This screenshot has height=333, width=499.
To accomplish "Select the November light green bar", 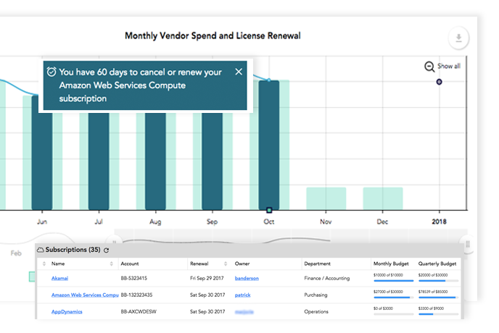I will tap(326, 198).
